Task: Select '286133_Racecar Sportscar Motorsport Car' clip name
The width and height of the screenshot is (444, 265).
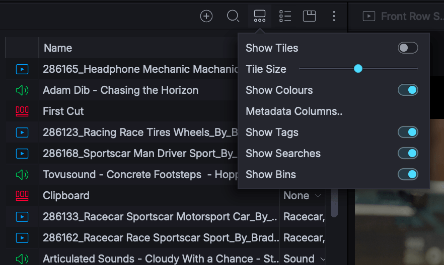Action: tap(160, 217)
